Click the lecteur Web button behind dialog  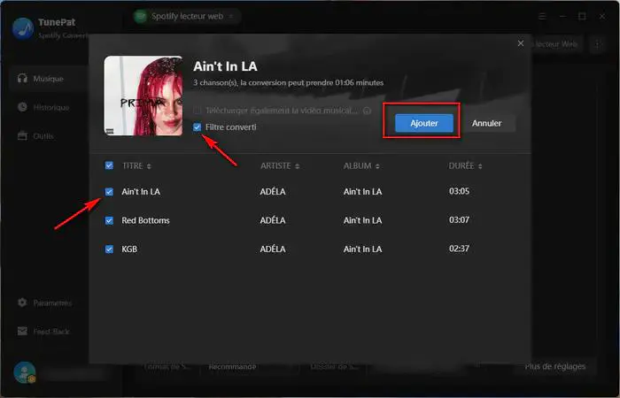[x=555, y=44]
